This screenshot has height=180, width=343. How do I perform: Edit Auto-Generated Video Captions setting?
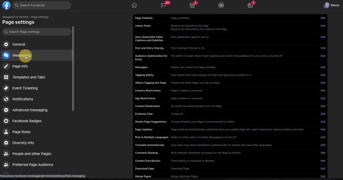tap(323, 37)
